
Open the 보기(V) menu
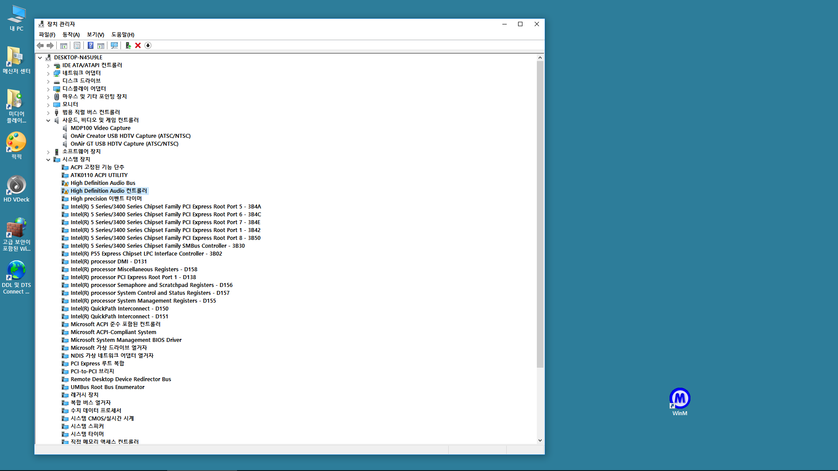96,34
